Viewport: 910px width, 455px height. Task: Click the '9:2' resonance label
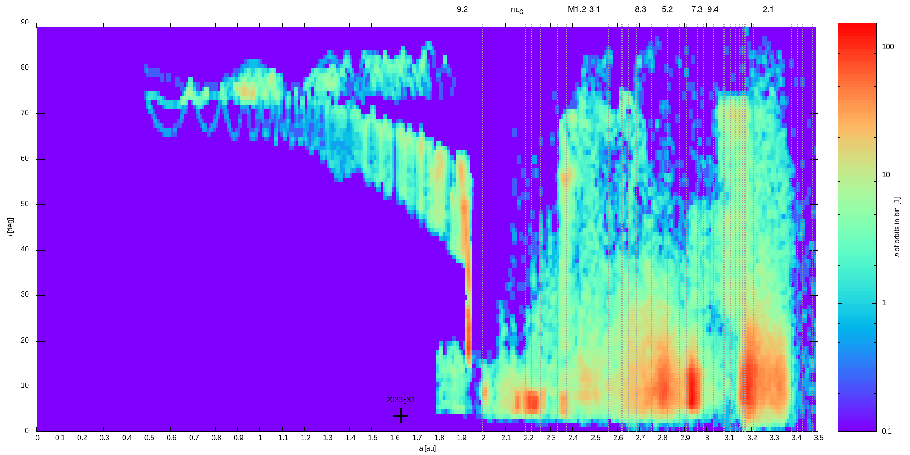[x=462, y=9]
